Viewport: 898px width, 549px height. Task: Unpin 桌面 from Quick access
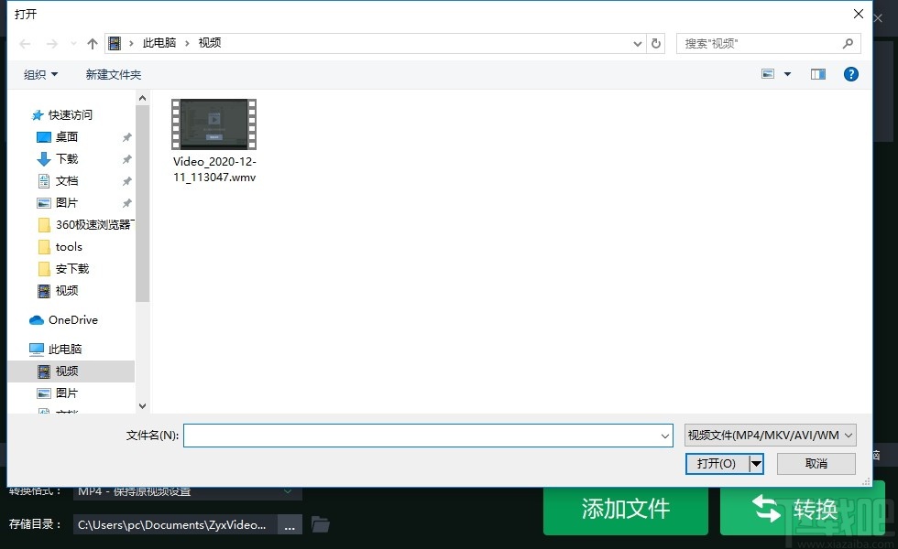pyautogui.click(x=126, y=136)
